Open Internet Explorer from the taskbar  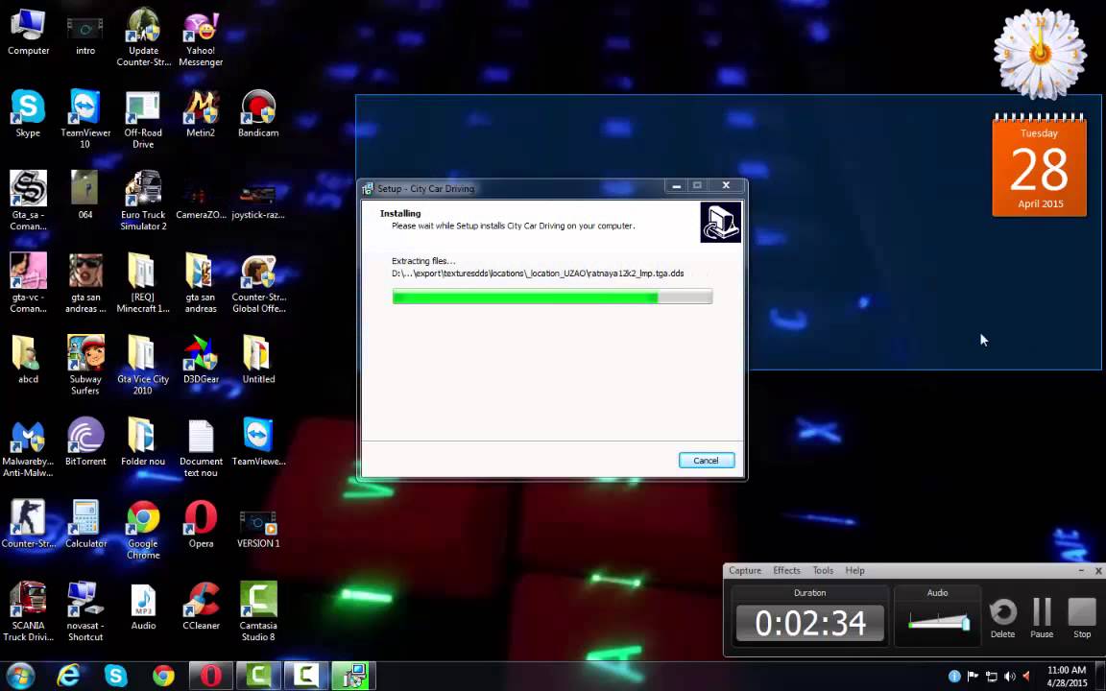[x=68, y=677]
